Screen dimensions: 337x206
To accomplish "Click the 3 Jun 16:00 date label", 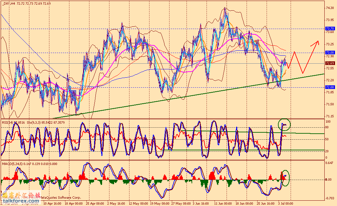I will 201,203.
